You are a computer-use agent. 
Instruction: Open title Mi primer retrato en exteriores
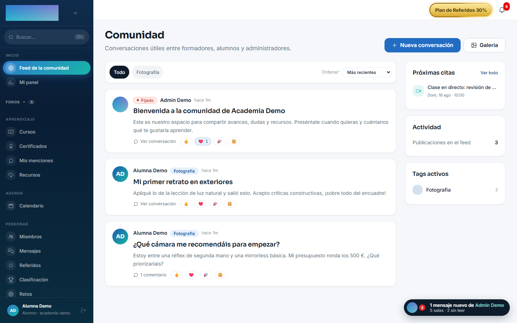(183, 182)
